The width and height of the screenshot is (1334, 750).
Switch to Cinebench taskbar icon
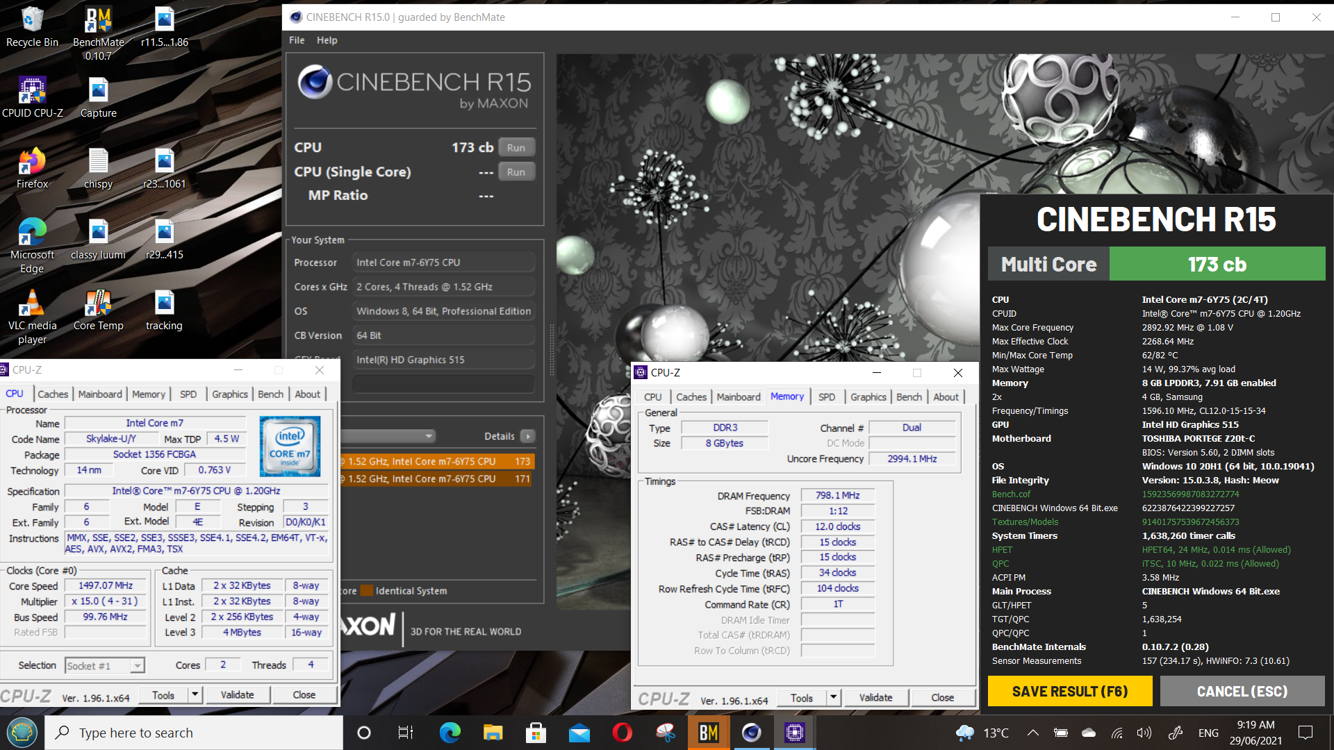[x=751, y=733]
